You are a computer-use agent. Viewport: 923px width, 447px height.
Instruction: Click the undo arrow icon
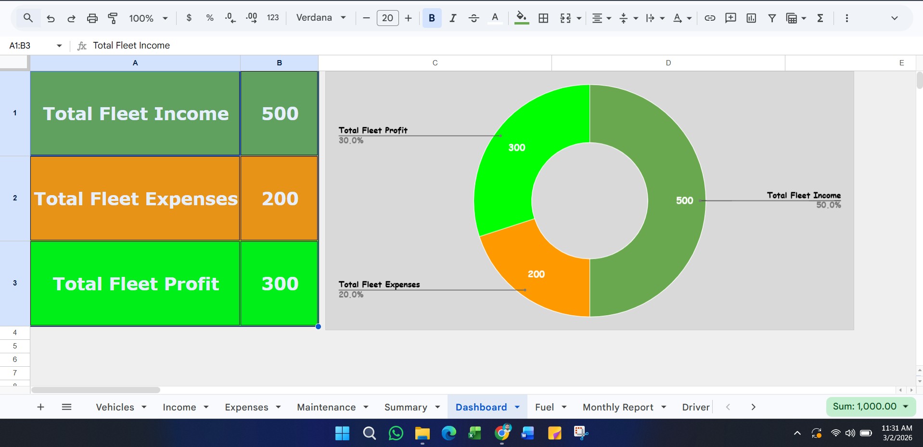click(x=51, y=18)
